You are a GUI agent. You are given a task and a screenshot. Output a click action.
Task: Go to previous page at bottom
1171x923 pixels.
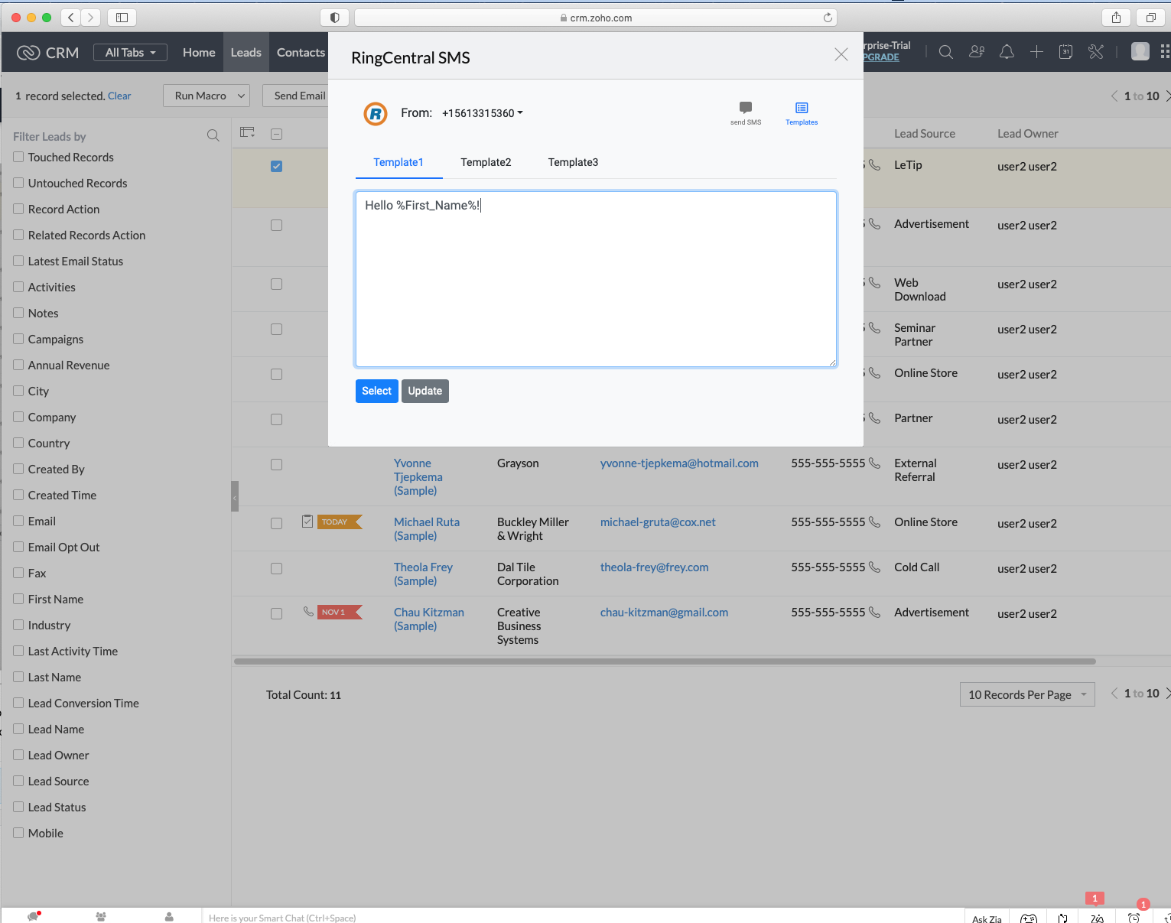[x=1114, y=693]
